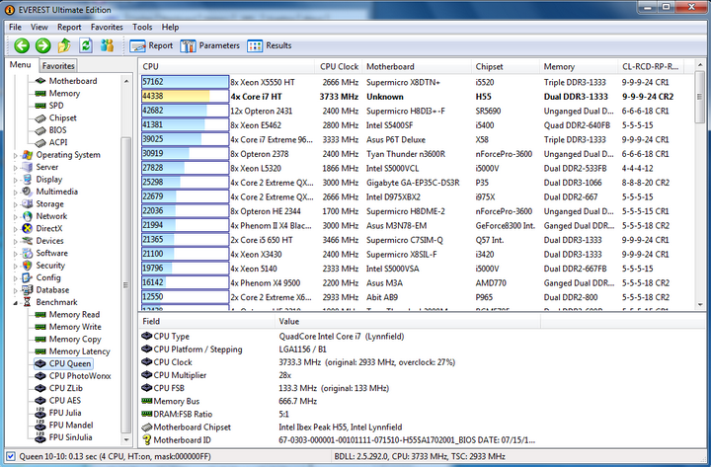The height and width of the screenshot is (467, 711).
Task: Click the results list vertical scrollbar
Action: pos(699,185)
